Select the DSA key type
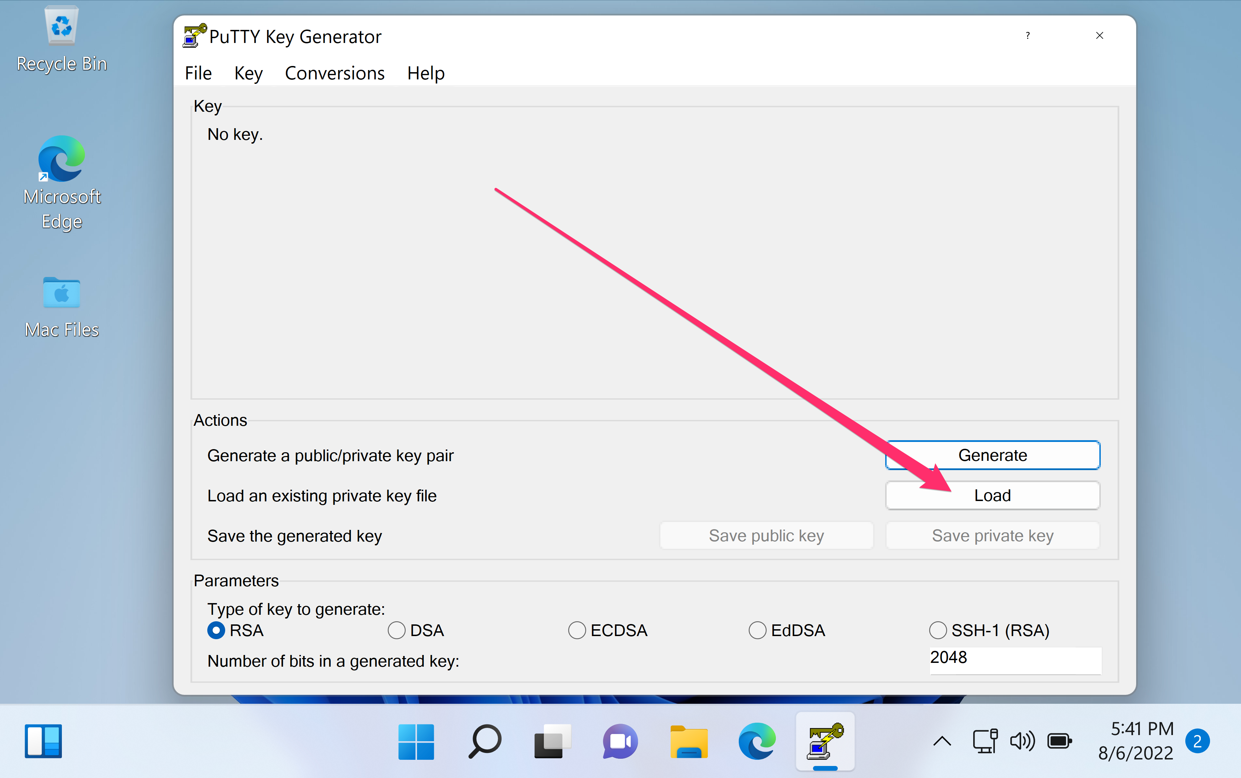 click(416, 630)
